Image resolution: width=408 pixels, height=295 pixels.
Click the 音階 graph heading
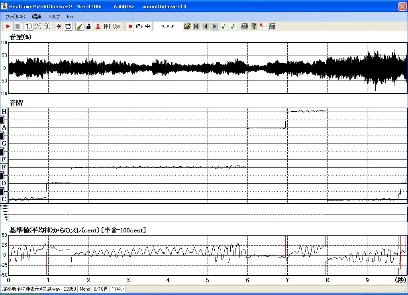pos(16,103)
